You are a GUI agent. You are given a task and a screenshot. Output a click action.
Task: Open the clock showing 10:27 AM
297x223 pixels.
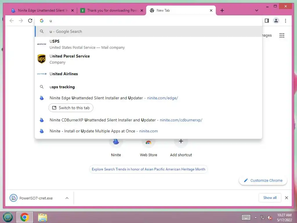pyautogui.click(x=284, y=217)
